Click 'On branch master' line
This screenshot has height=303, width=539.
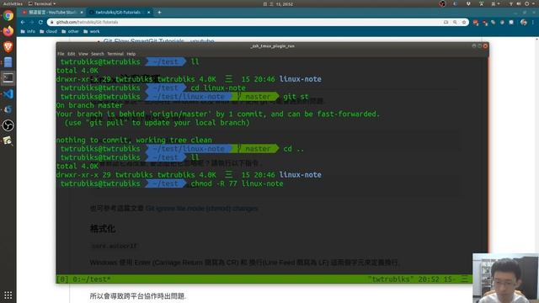click(x=89, y=105)
